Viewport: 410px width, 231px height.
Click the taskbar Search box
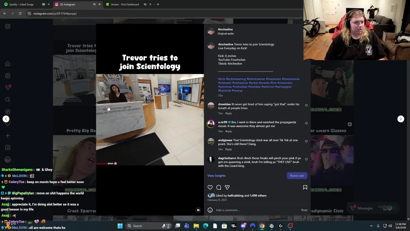(x=149, y=226)
